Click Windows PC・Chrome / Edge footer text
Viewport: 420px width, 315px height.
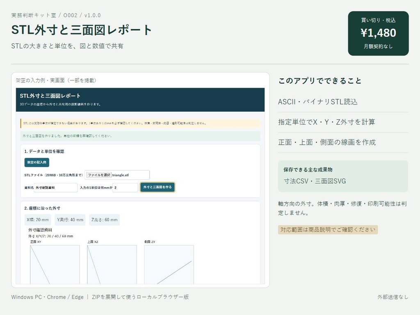(x=48, y=297)
